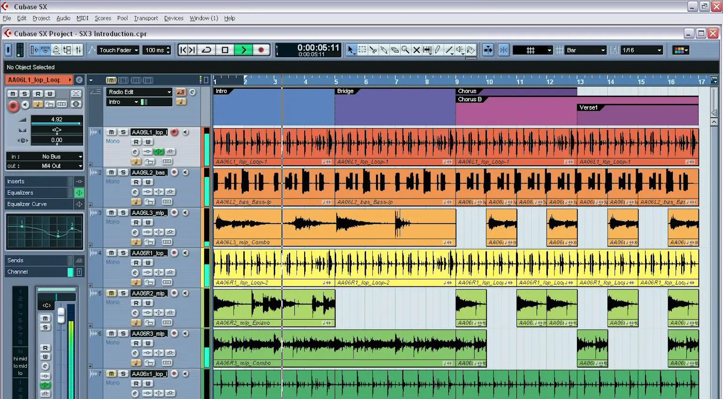Expand the out: MI4 Out routing dropdown

(80, 166)
